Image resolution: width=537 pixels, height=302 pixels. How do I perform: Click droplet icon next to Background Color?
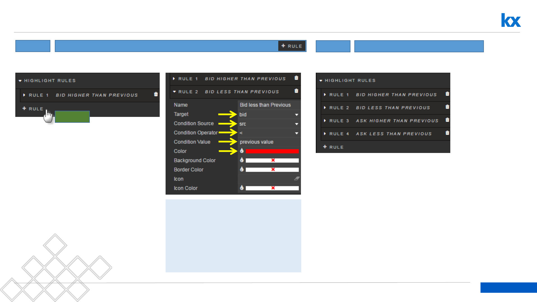tap(242, 160)
